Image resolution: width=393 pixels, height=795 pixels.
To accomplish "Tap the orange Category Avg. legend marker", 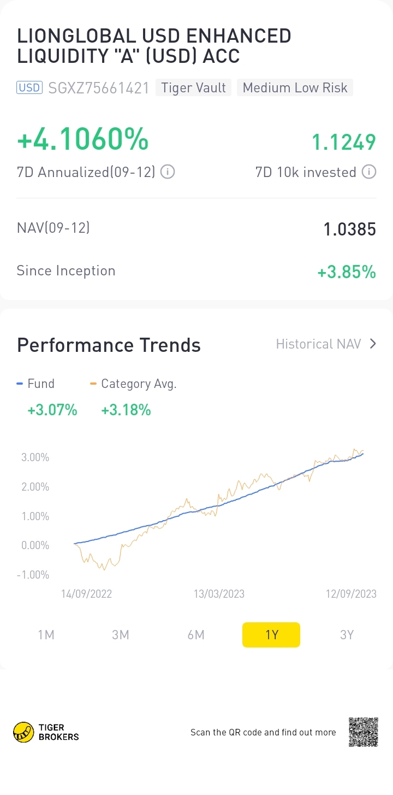I will pos(93,384).
